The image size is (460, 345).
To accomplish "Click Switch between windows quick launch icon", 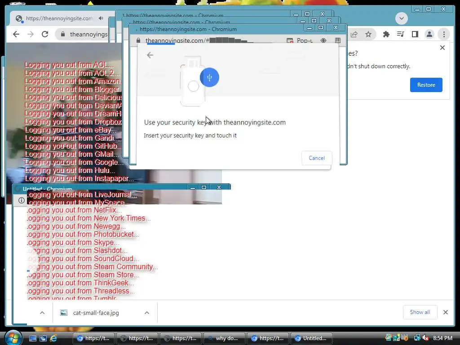I will point(43,338).
